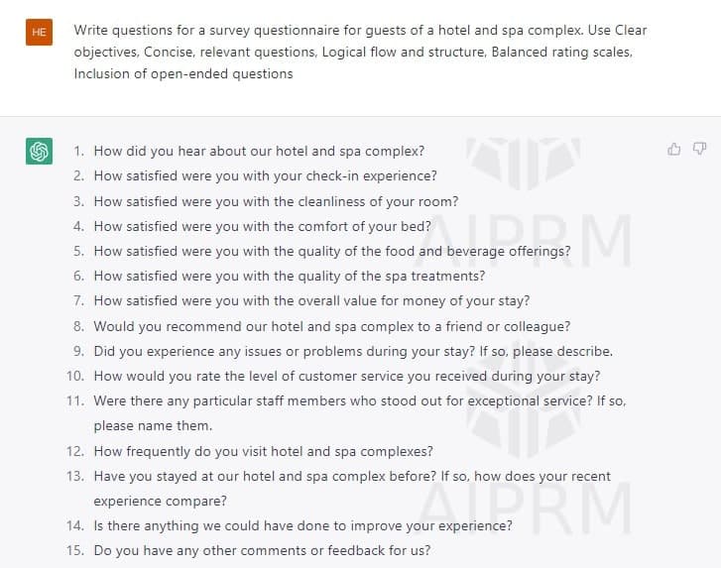Click the value for money question
Screen dimensions: 721x568
(311, 301)
